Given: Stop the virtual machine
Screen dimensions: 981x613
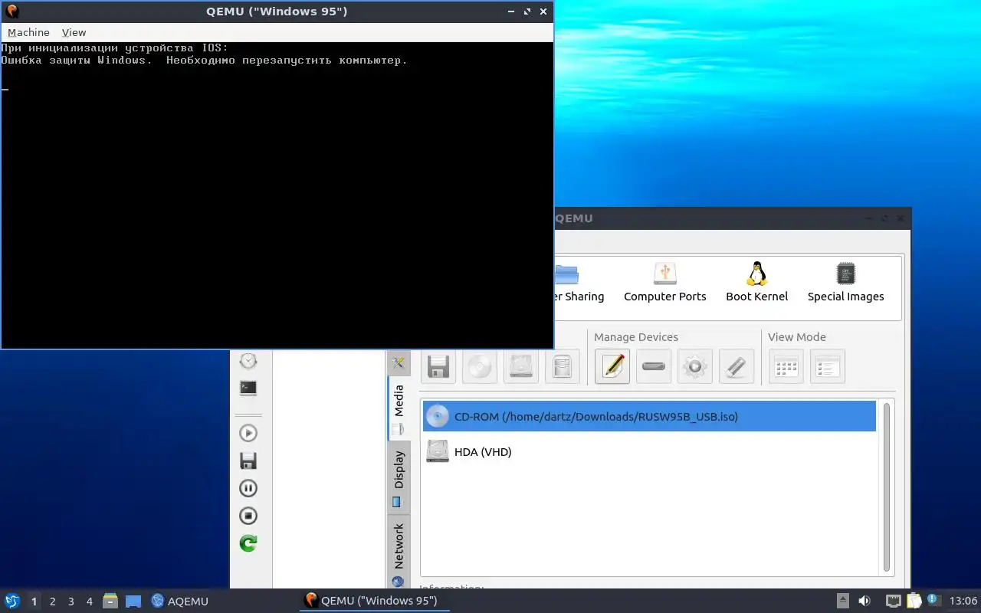Looking at the screenshot, I should point(248,516).
